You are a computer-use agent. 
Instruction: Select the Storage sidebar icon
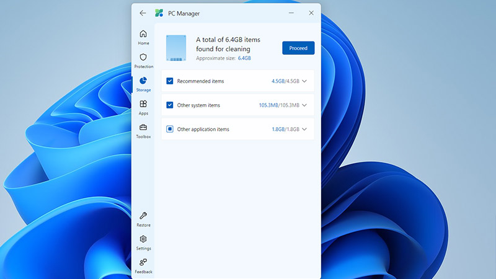[x=143, y=84]
